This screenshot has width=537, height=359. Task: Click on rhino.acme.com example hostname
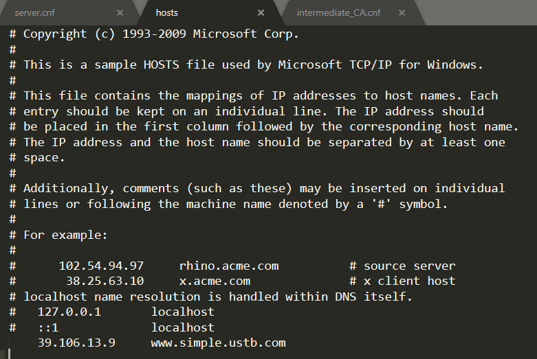[228, 266]
